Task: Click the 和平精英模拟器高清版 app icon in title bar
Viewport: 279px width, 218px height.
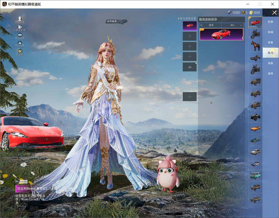Action: pos(4,4)
